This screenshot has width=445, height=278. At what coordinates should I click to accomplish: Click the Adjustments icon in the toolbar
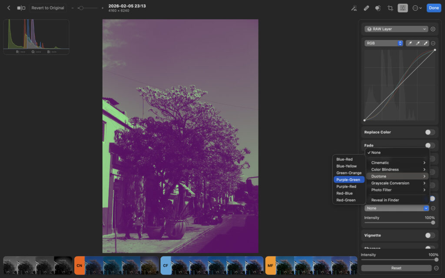coord(402,7)
